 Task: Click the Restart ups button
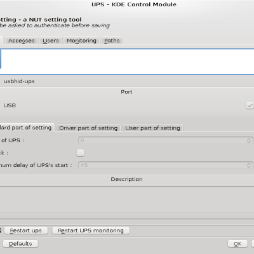[26, 231]
